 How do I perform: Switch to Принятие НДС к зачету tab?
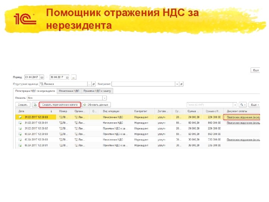pyautogui.click(x=97, y=91)
